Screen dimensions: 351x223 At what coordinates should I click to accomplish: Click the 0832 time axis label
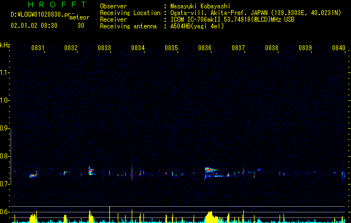coord(71,48)
